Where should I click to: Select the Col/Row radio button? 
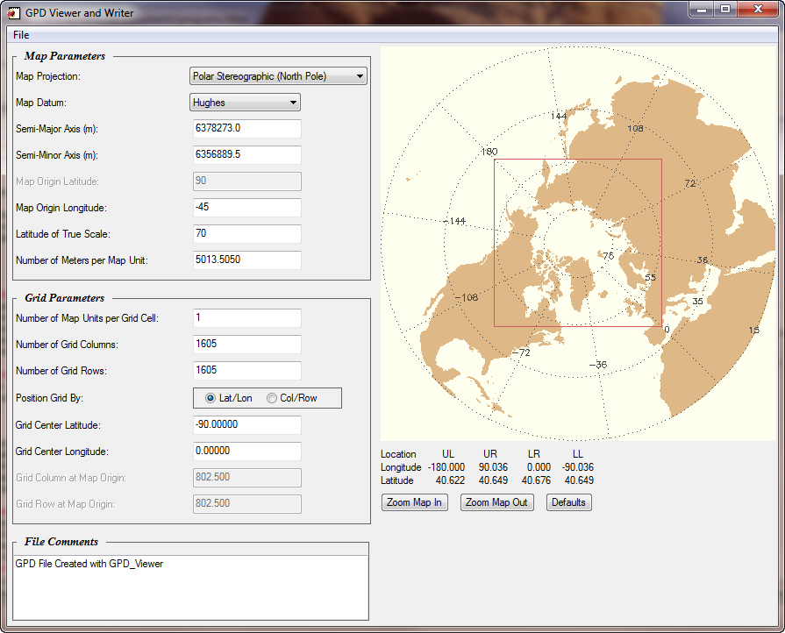point(272,398)
